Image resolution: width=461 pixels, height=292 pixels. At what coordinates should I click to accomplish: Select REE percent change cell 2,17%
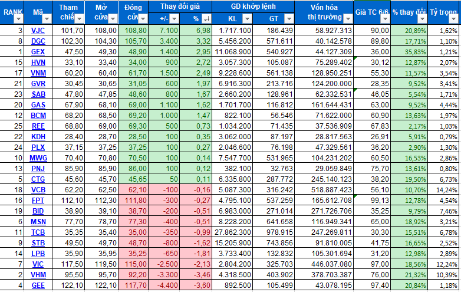click(x=409, y=126)
